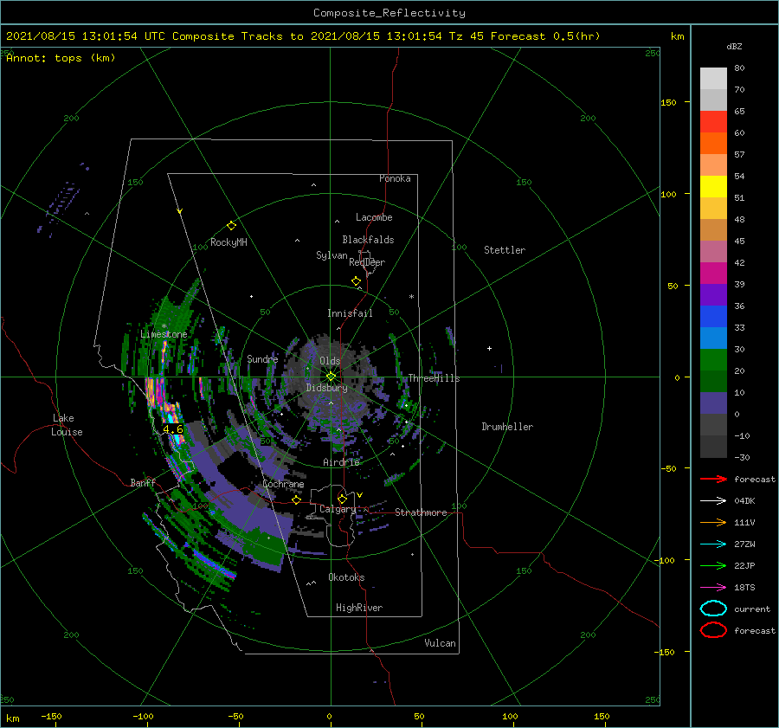Screen dimensions: 779x728
Task: Click the Strathmore city label
Action: point(421,512)
